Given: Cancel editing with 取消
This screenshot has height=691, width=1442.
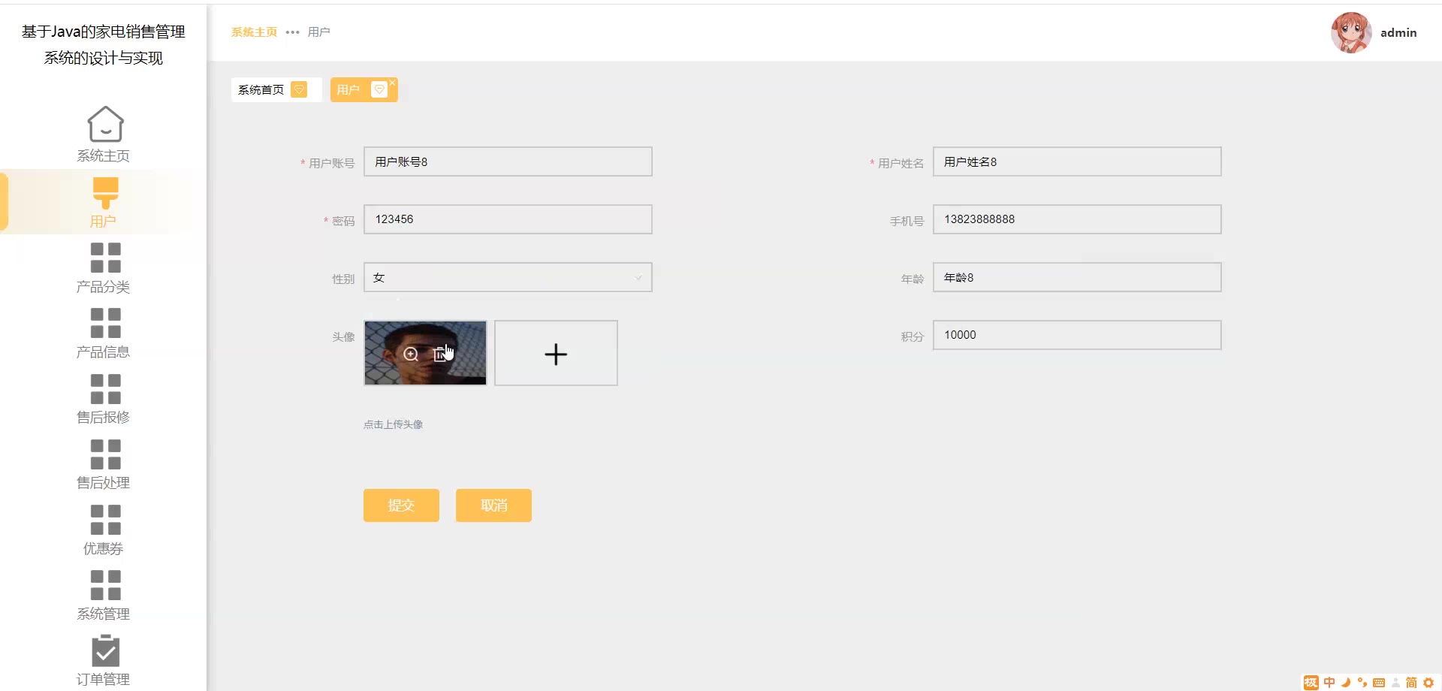Looking at the screenshot, I should pyautogui.click(x=493, y=505).
